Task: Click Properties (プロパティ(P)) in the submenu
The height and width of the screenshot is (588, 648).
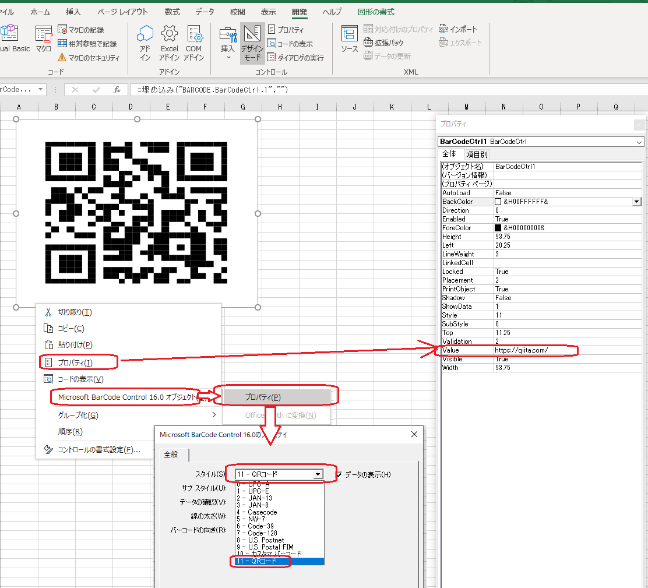Action: (276, 397)
